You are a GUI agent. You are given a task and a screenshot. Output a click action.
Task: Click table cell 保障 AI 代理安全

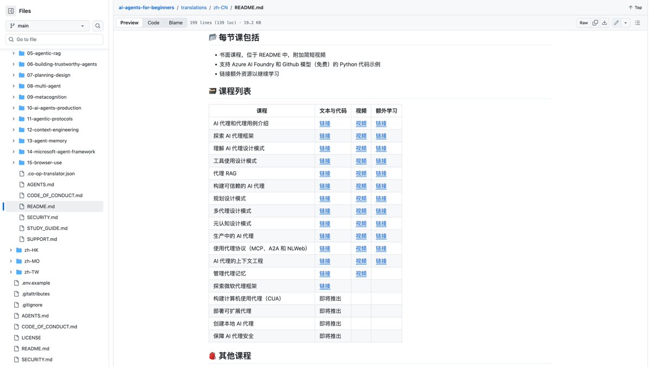pyautogui.click(x=262, y=336)
